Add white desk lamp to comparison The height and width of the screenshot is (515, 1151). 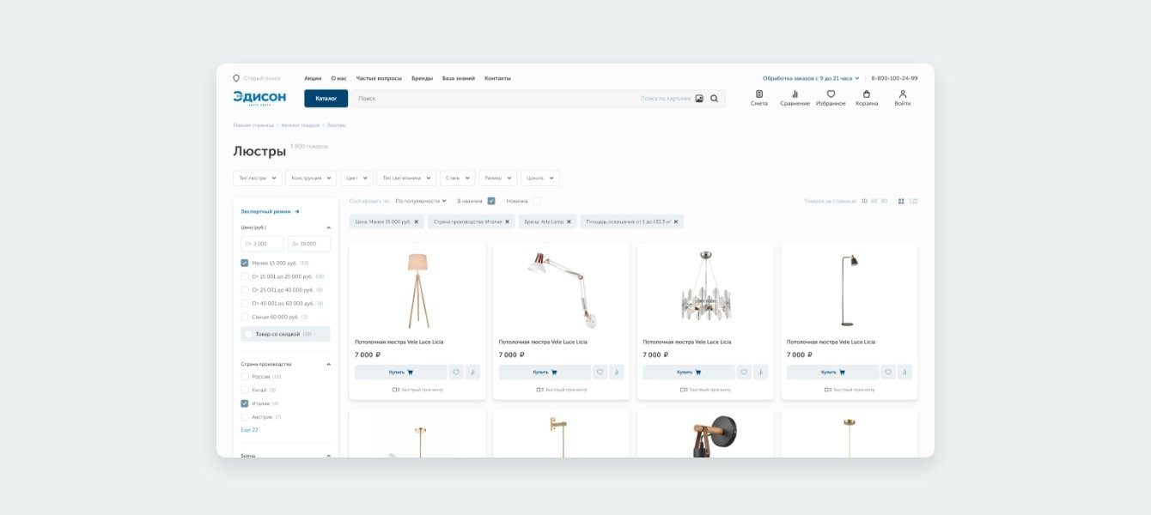(617, 373)
